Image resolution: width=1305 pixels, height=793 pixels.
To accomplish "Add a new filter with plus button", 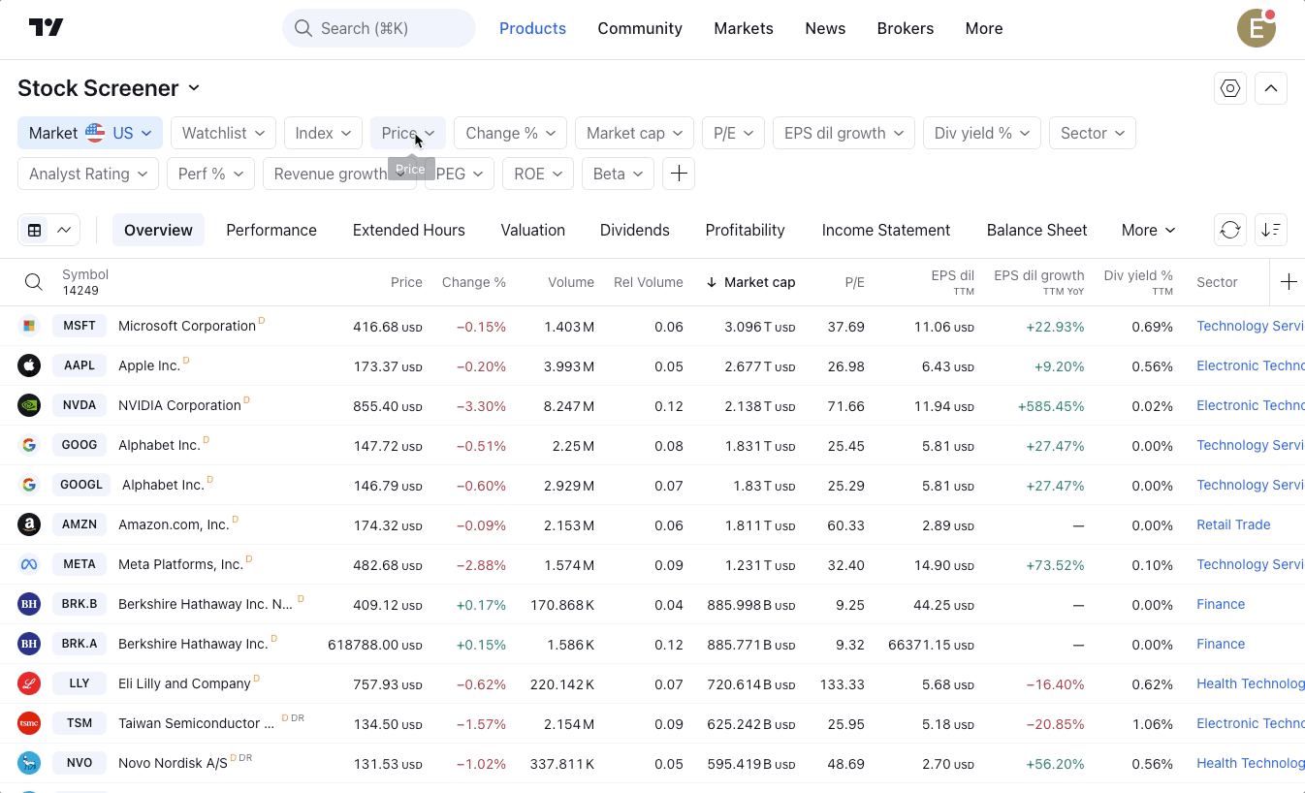I will coord(679,174).
